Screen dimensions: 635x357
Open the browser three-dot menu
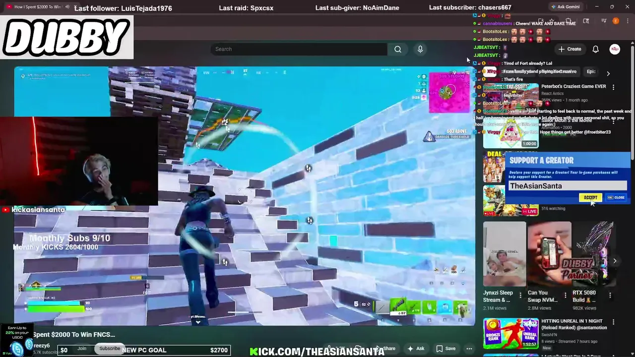coord(628,21)
